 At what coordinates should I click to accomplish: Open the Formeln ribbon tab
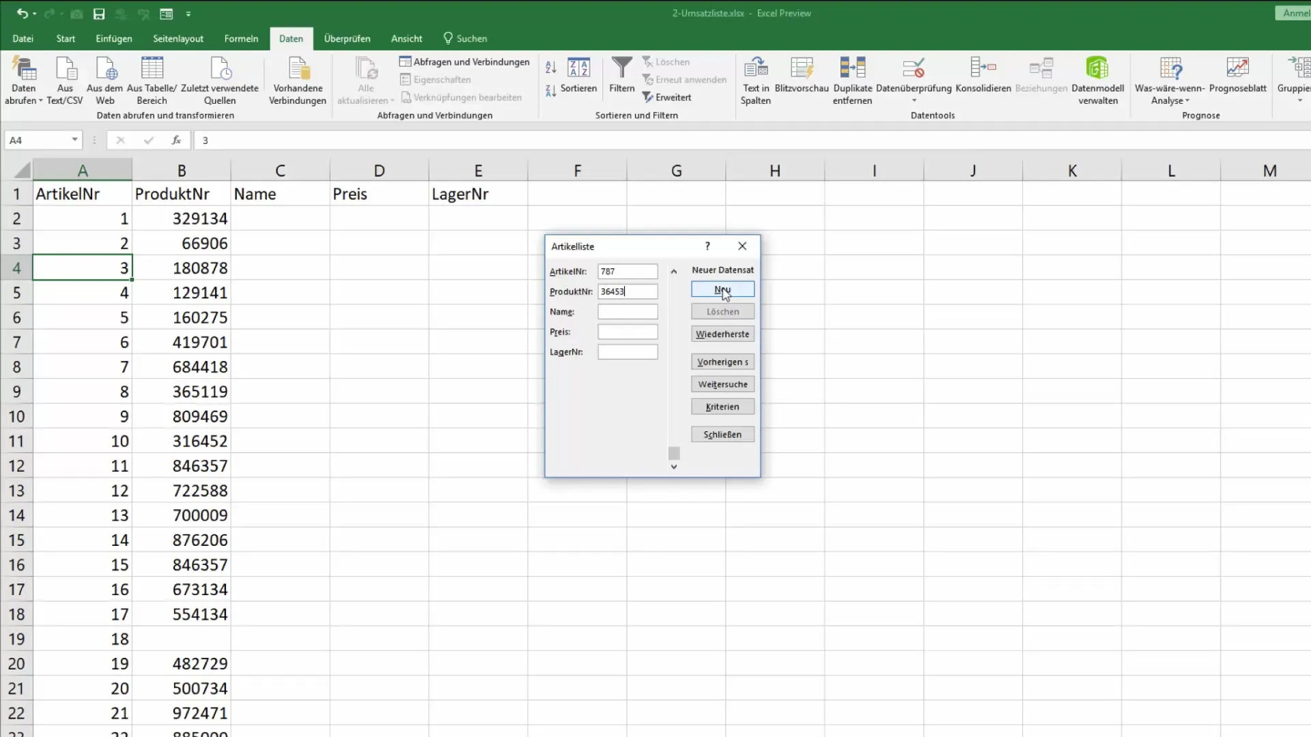[x=241, y=38]
